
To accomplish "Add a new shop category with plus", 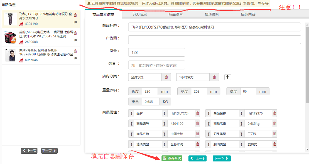I will coord(228,77).
